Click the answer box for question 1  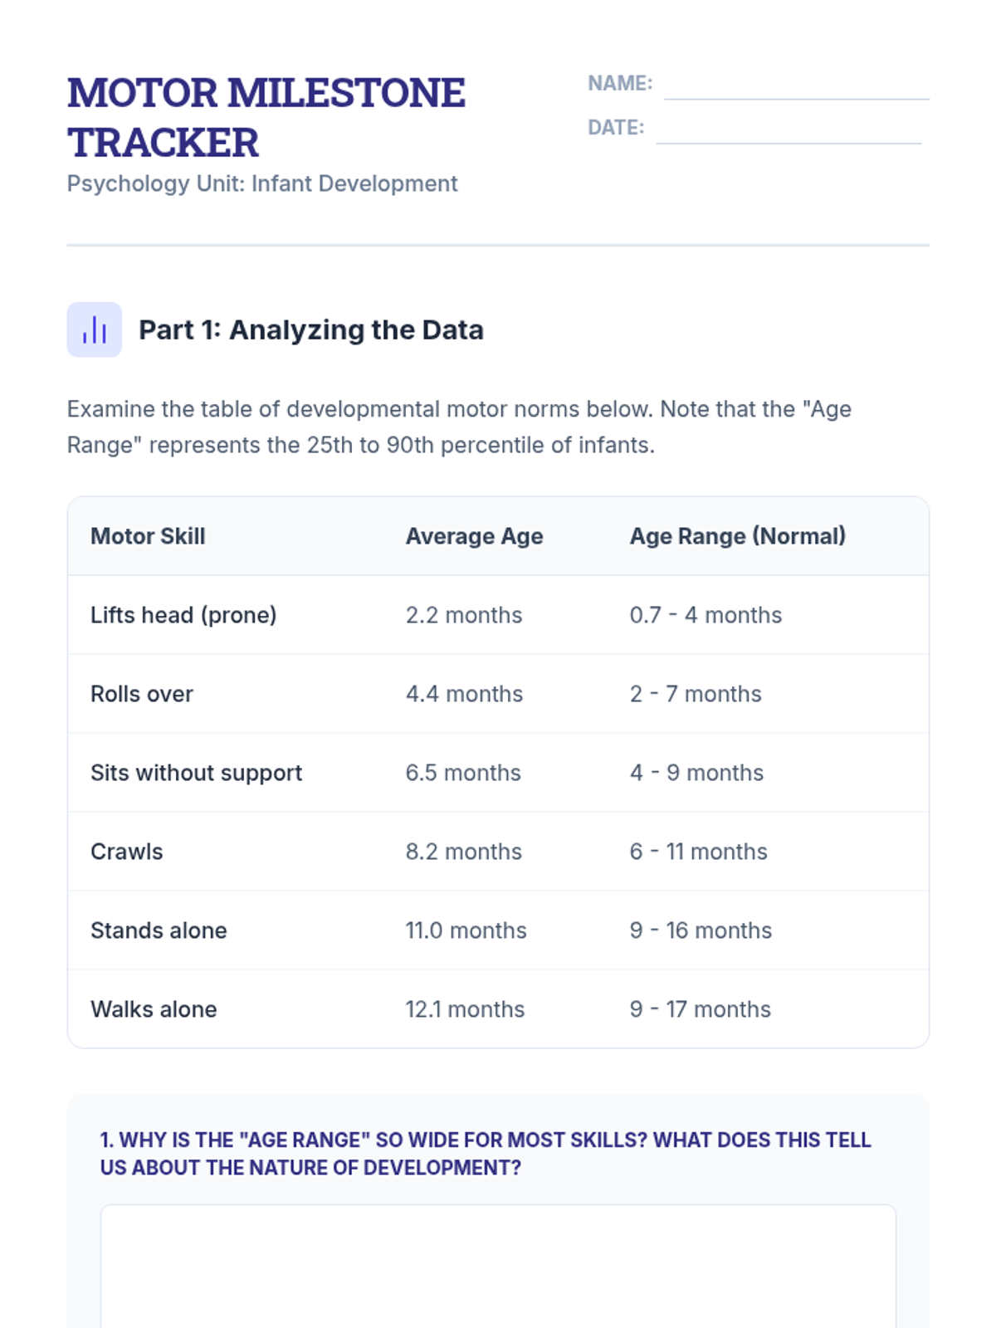498,1266
